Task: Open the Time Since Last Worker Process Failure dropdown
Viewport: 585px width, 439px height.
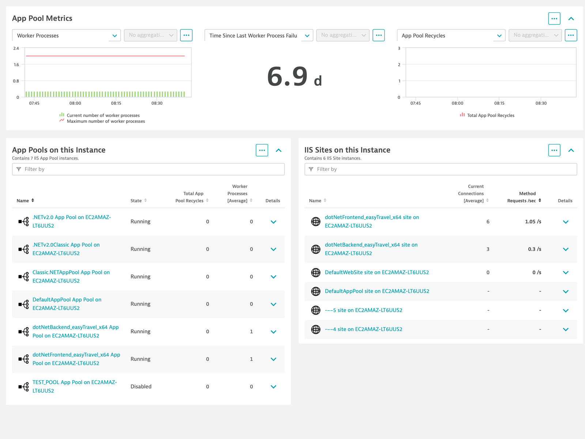Action: coord(259,35)
